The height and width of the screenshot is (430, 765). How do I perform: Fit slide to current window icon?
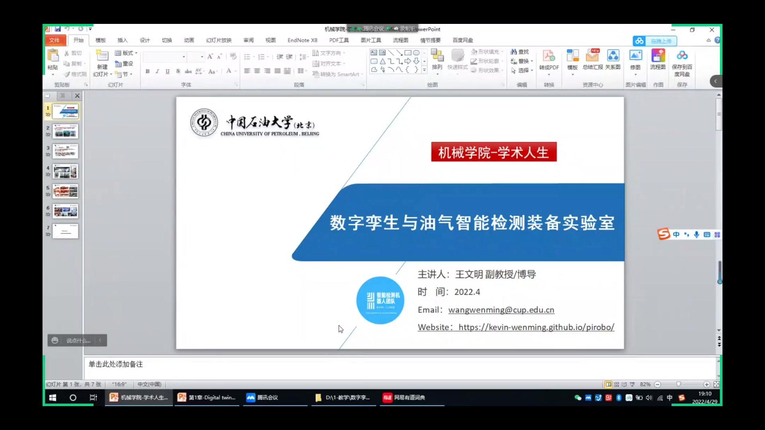pos(716,385)
